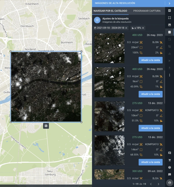Click area icon beside 14km²
The height and width of the screenshot is (187, 174).
click(x=141, y=150)
